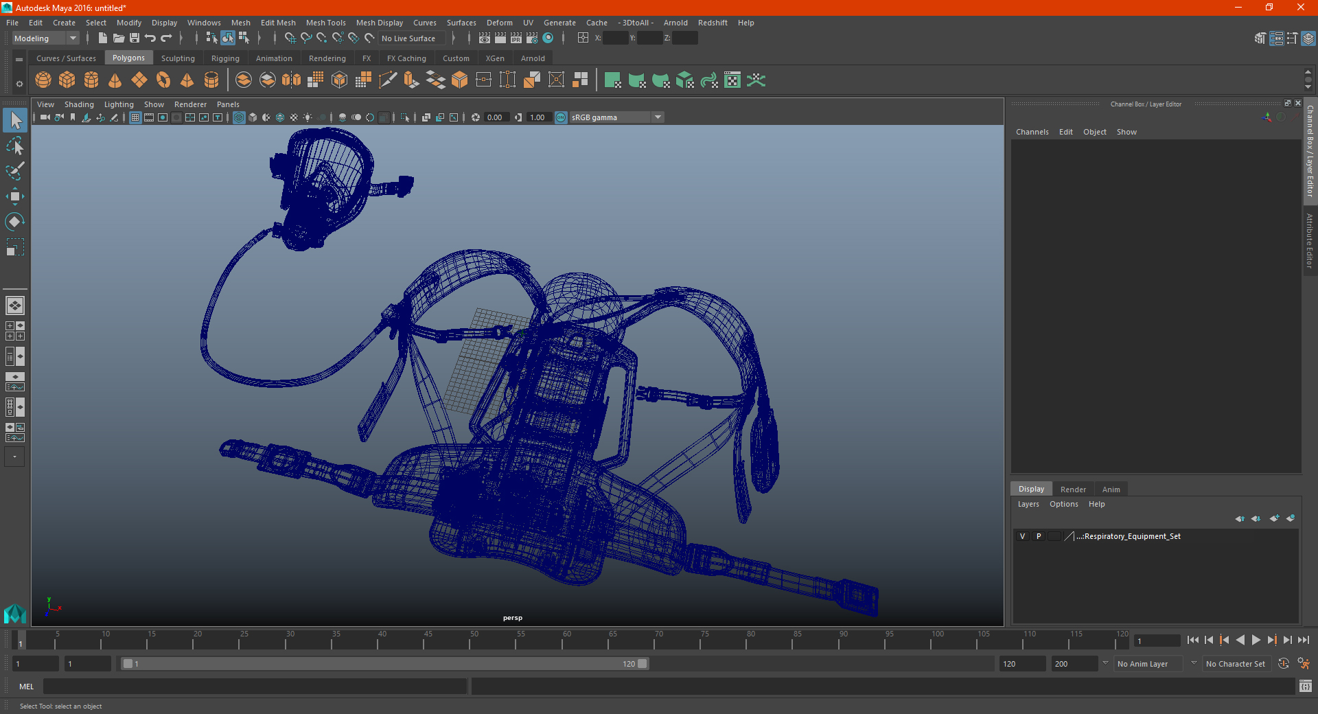Viewport: 1318px width, 714px height.
Task: Activate the Rotate tool
Action: (15, 221)
